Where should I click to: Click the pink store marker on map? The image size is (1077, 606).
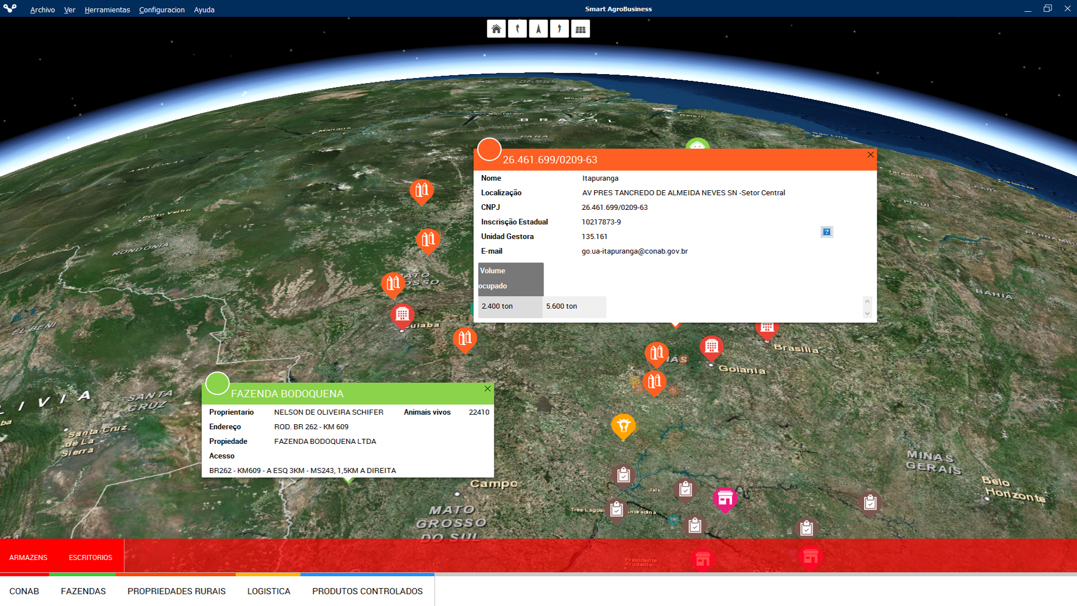725,498
